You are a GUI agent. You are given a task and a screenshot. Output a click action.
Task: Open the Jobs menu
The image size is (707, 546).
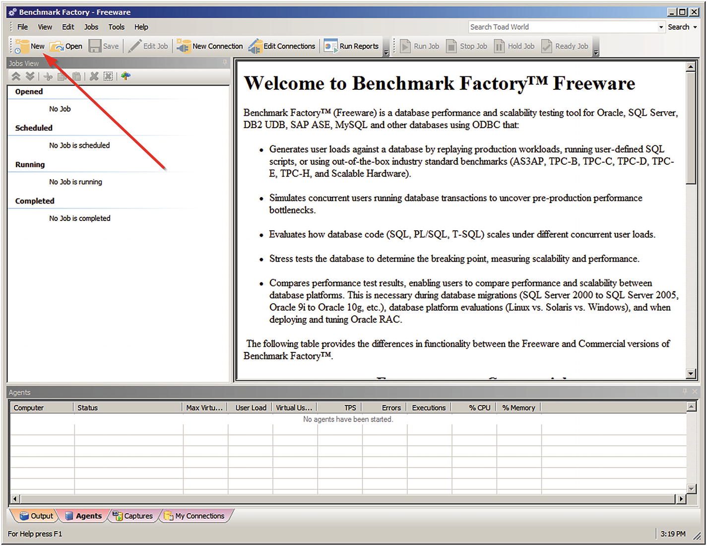pyautogui.click(x=91, y=27)
